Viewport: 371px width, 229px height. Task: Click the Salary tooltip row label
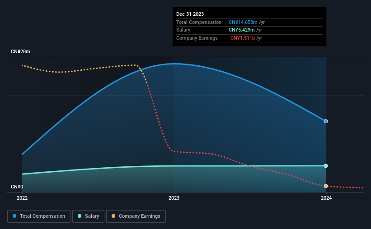click(183, 30)
